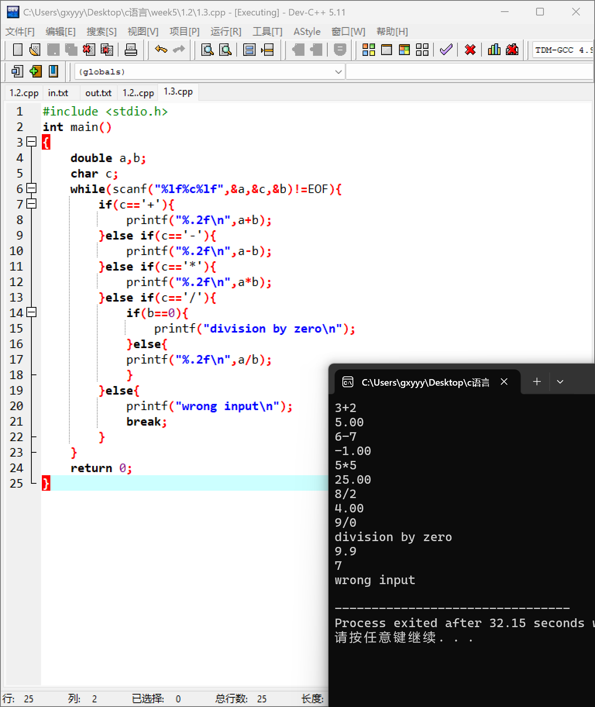Open the TDM-GCC compiler selection dropdown

tap(563, 50)
